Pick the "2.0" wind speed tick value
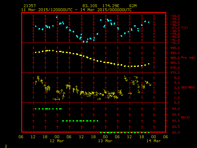Viewport: 197px width, 148px height. (x=177, y=93)
